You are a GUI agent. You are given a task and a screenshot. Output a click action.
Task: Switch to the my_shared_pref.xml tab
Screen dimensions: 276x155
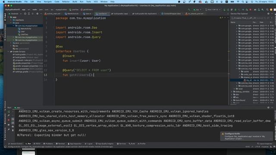click(194, 13)
